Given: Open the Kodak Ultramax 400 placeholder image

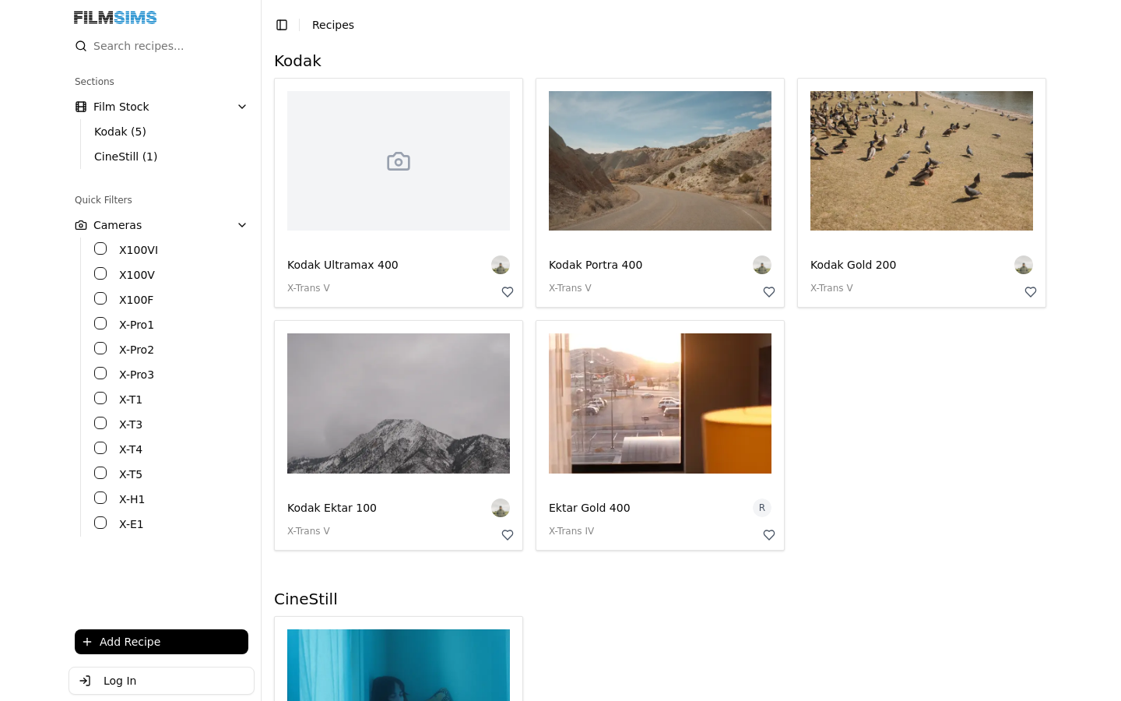Looking at the screenshot, I should point(399,160).
